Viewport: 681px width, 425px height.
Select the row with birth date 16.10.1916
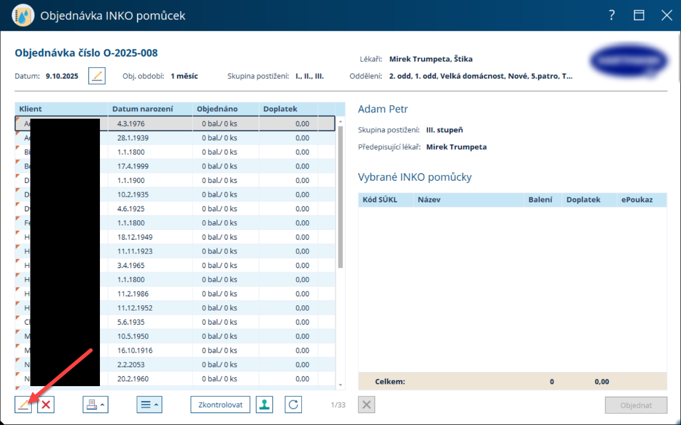click(175, 350)
